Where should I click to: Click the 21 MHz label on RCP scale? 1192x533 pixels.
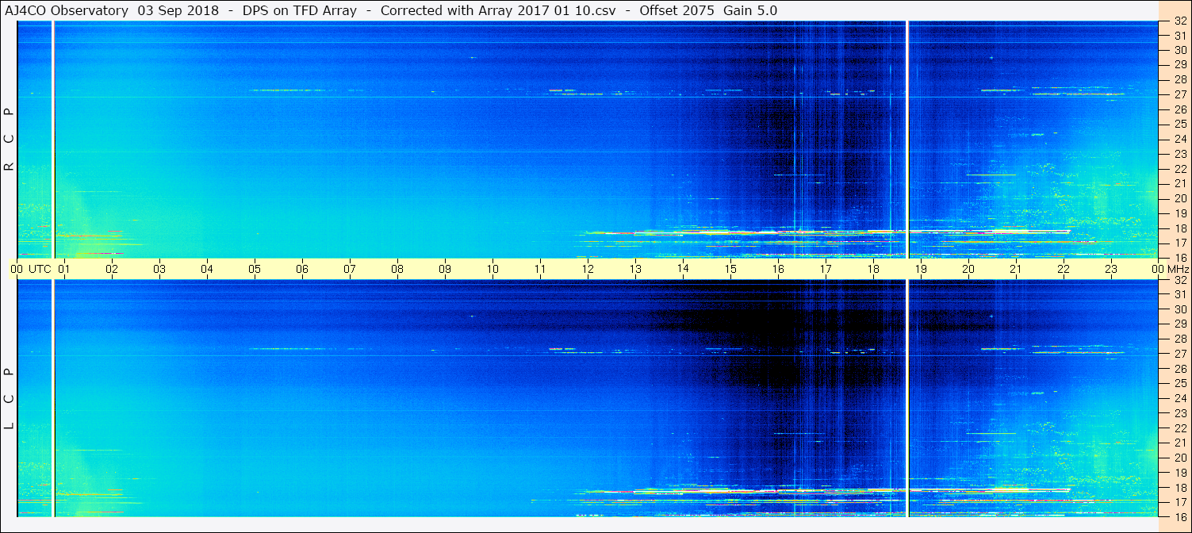click(1179, 183)
